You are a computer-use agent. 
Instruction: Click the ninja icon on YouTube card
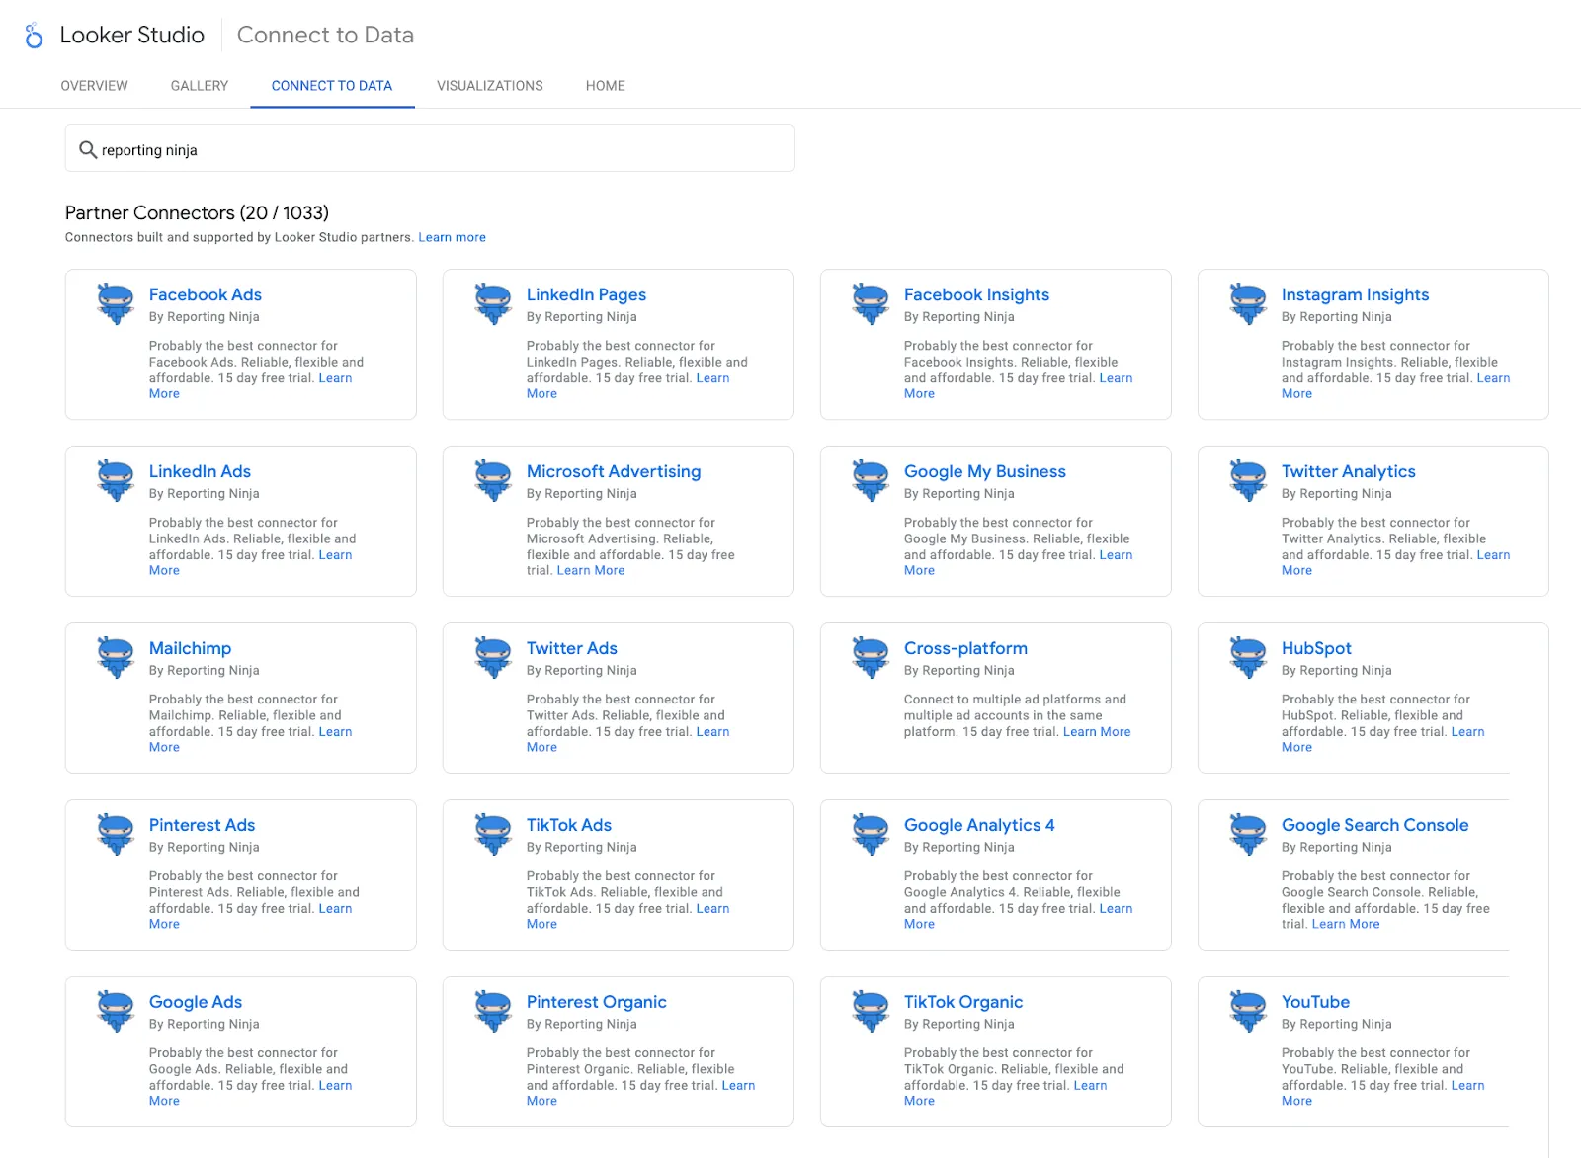point(1248,1012)
